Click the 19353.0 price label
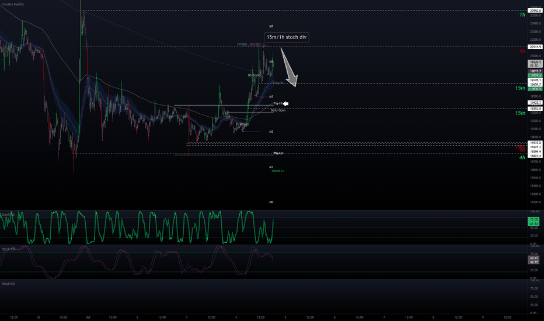The width and height of the screenshot is (544, 321). pyautogui.click(x=535, y=109)
